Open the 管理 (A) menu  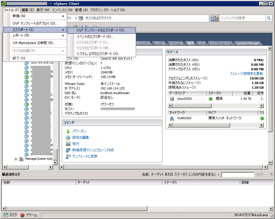81,10
